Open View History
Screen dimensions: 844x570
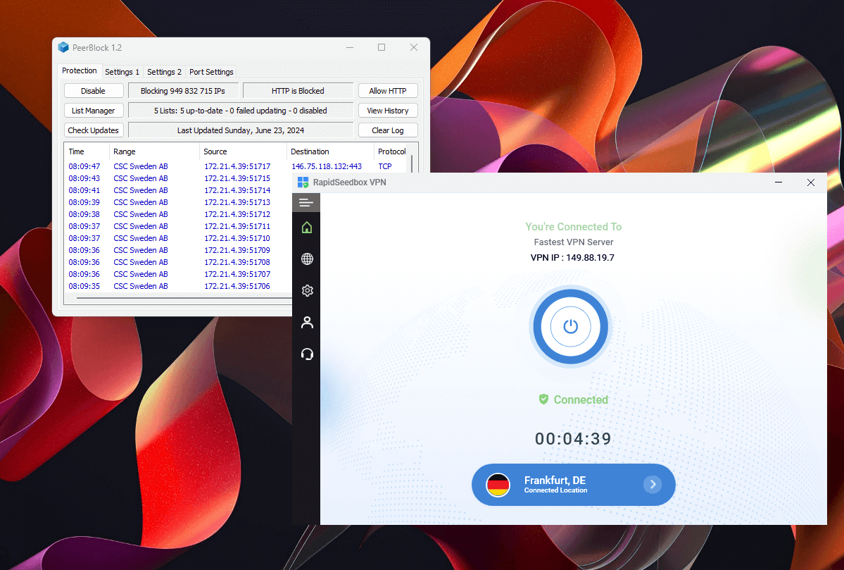click(x=388, y=111)
